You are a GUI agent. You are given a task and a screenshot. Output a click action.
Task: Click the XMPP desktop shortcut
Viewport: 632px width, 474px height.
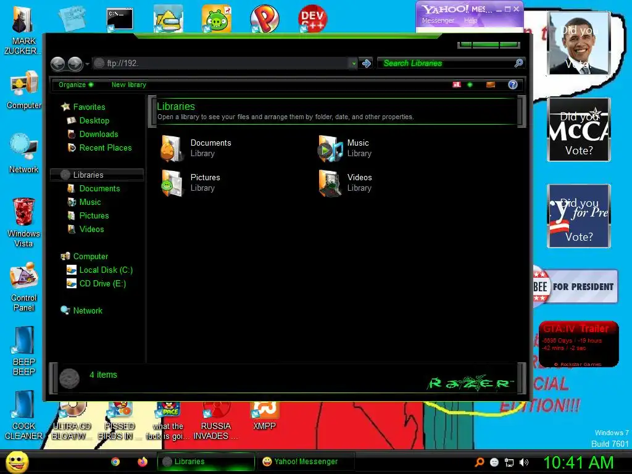tap(264, 416)
